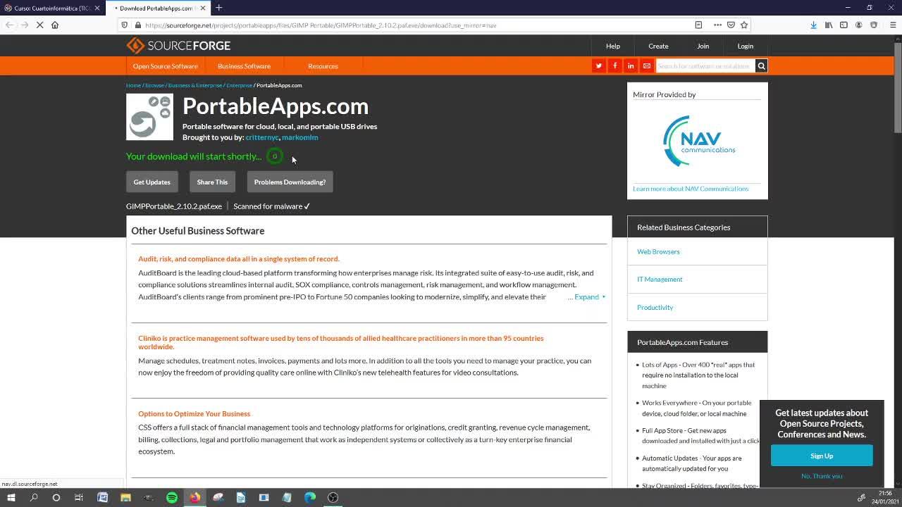This screenshot has width=902, height=507.
Task: Open Task View on the taskbar
Action: (x=79, y=497)
